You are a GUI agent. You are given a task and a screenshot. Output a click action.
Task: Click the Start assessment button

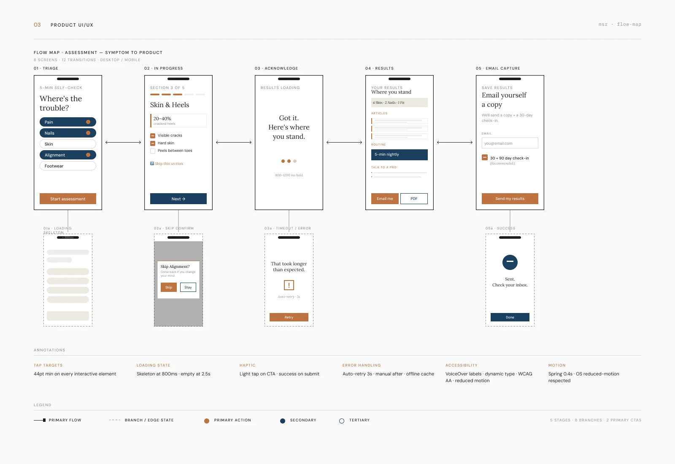pyautogui.click(x=67, y=199)
